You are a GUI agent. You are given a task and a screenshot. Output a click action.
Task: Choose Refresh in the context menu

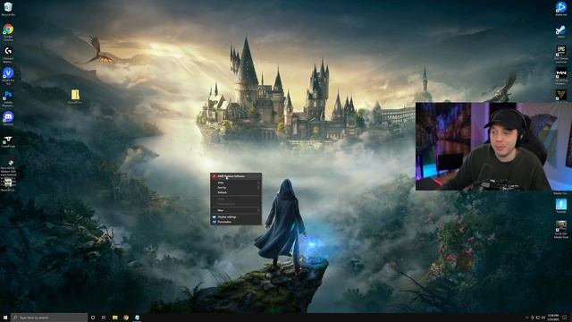point(236,192)
